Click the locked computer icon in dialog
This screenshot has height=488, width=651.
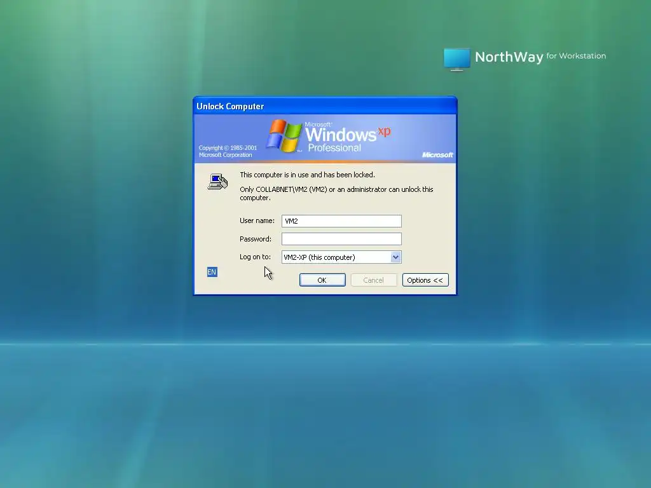click(217, 182)
